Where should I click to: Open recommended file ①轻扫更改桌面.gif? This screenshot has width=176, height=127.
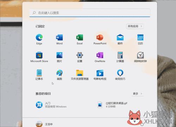click(x=112, y=105)
